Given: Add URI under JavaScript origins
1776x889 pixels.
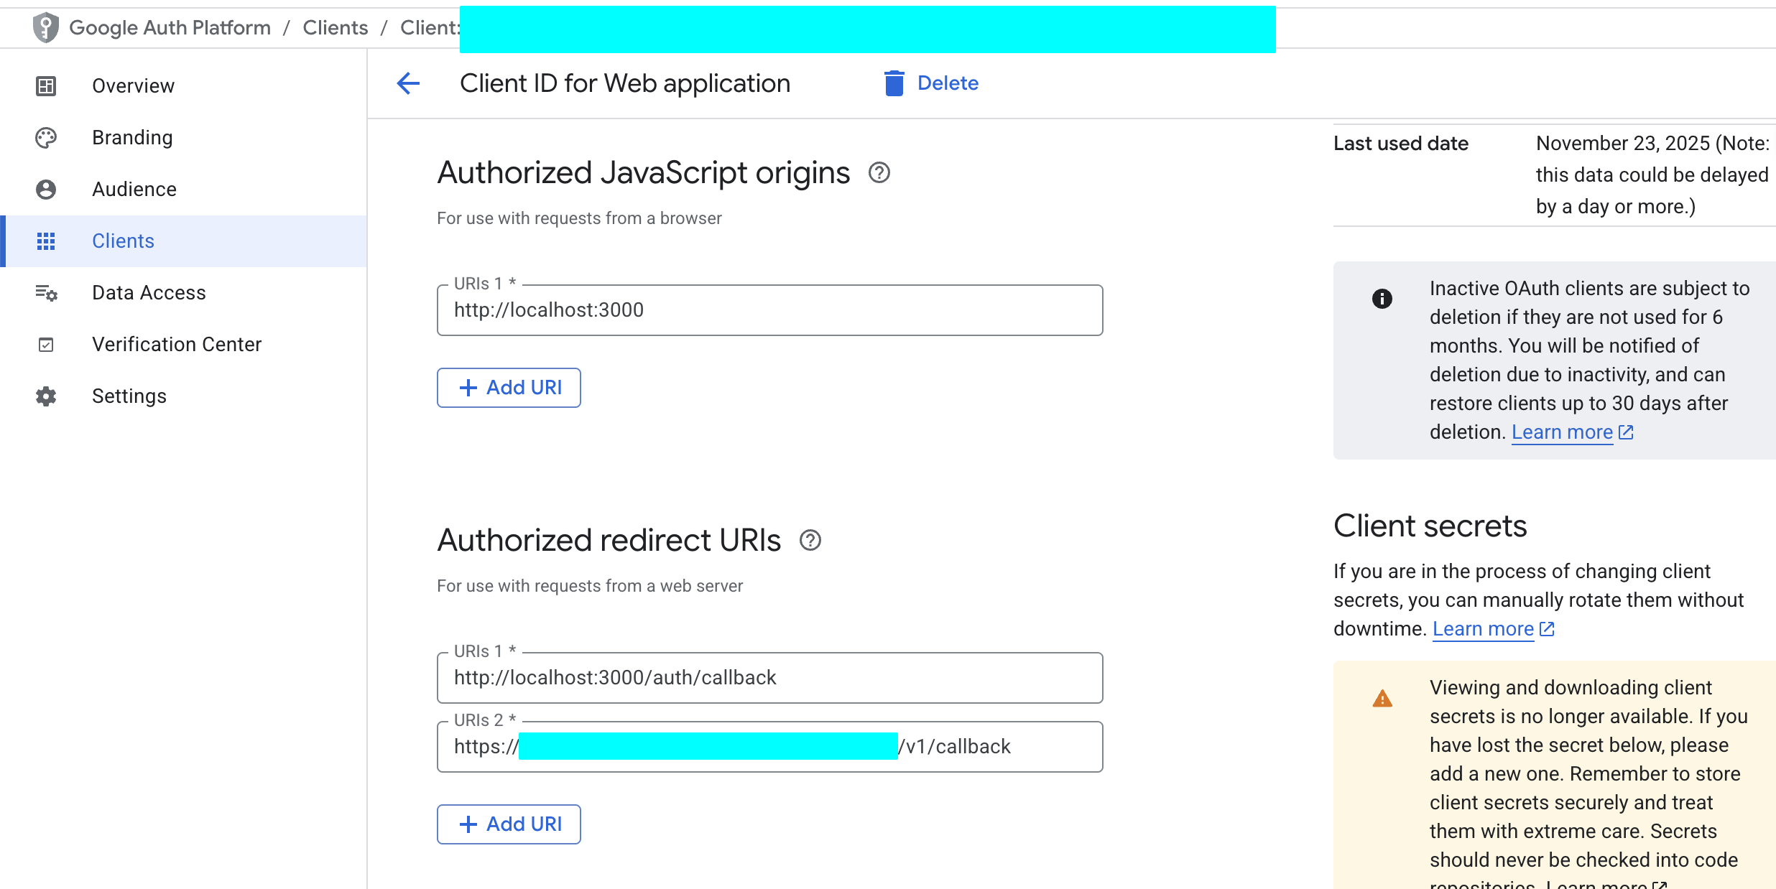Looking at the screenshot, I should tap(509, 388).
